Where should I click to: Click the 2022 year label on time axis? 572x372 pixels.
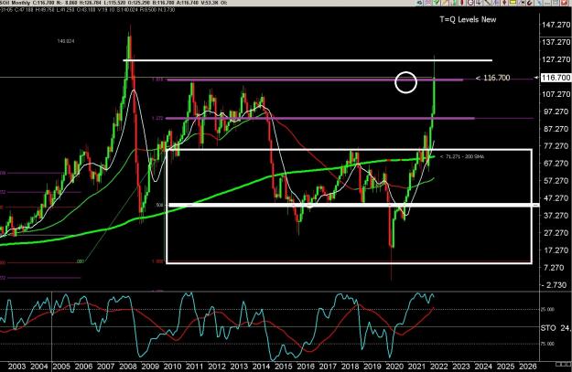439,367
